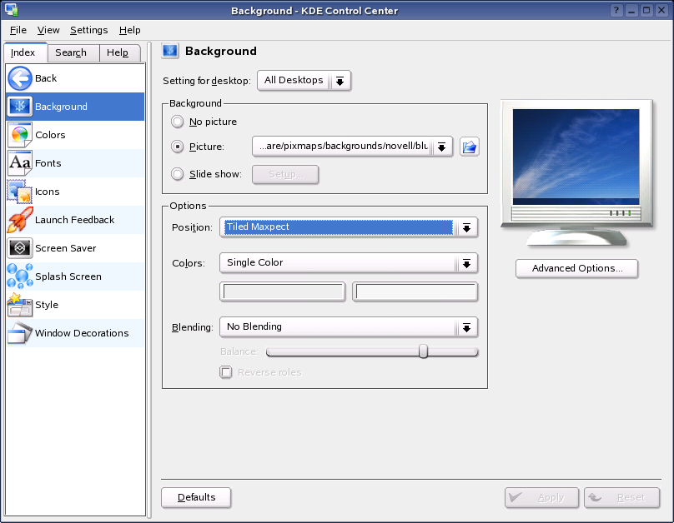Open the Splash Screen module icon
Viewport: 674px width, 523px height.
pyautogui.click(x=20, y=276)
